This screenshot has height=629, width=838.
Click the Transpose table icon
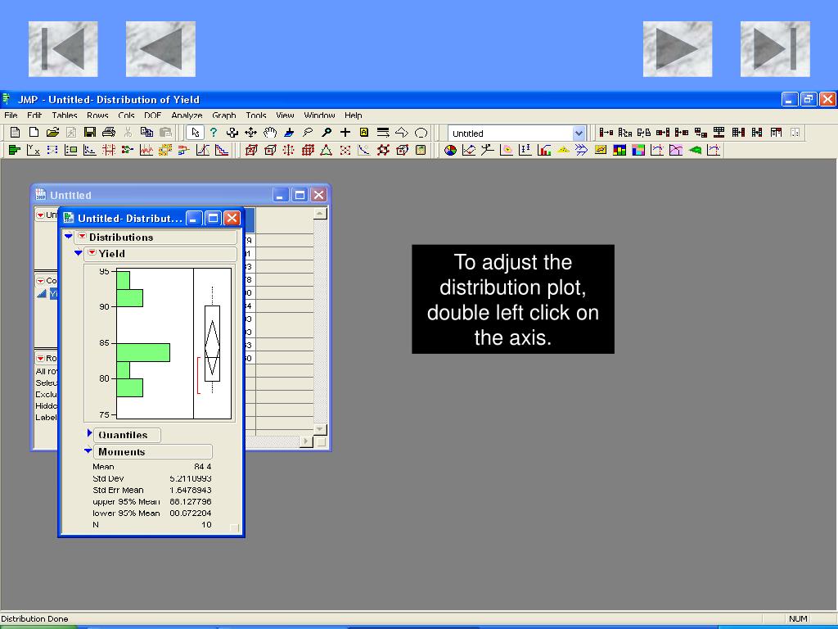(701, 132)
